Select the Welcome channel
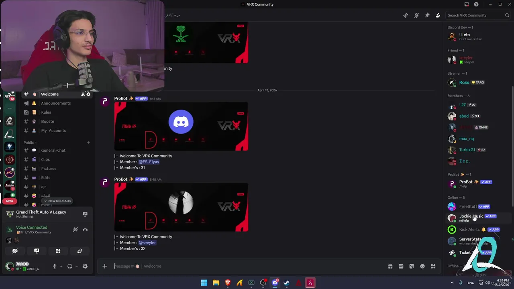514x289 pixels. point(56,94)
